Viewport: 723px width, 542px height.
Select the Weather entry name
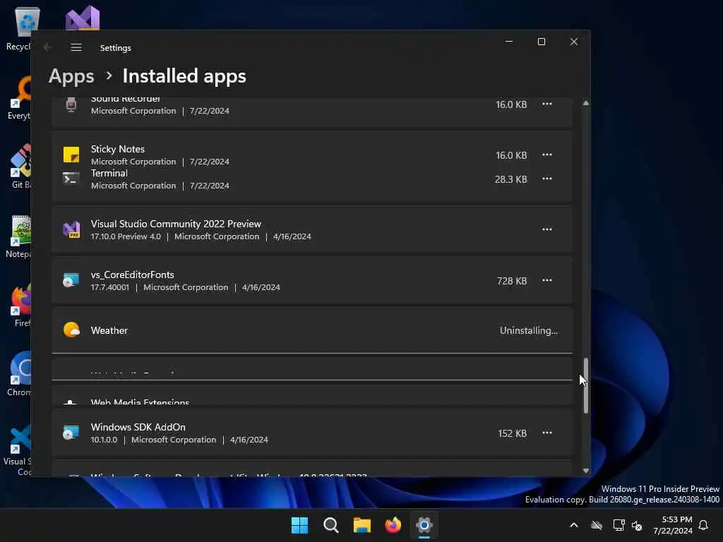109,330
